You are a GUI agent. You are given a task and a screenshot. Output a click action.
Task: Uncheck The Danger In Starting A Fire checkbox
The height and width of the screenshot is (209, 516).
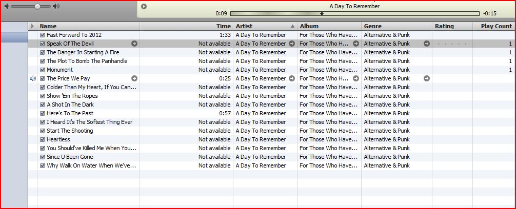coord(42,52)
